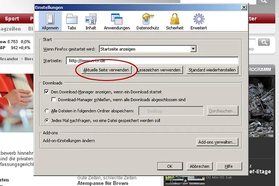The height and width of the screenshot is (186, 279).
Task: Open 'Add-ons verwalten...' dialog
Action: point(217,142)
